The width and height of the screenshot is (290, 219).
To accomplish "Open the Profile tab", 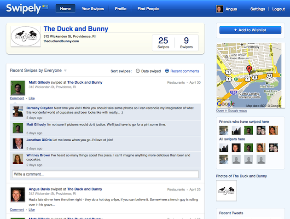I will 121,9.
